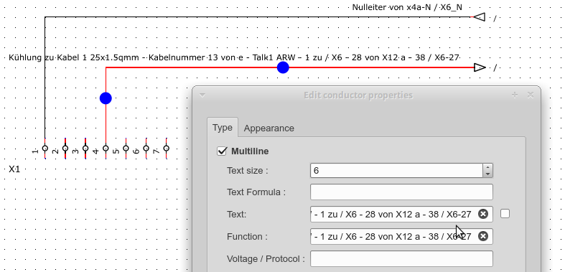The image size is (565, 272).
Task: Click the dialog title bar menu arrow
Action: (x=202, y=95)
